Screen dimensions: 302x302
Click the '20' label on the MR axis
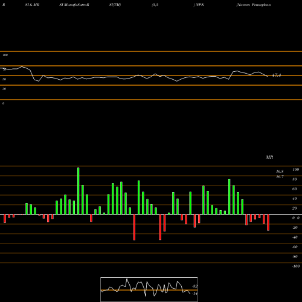click(295, 208)
